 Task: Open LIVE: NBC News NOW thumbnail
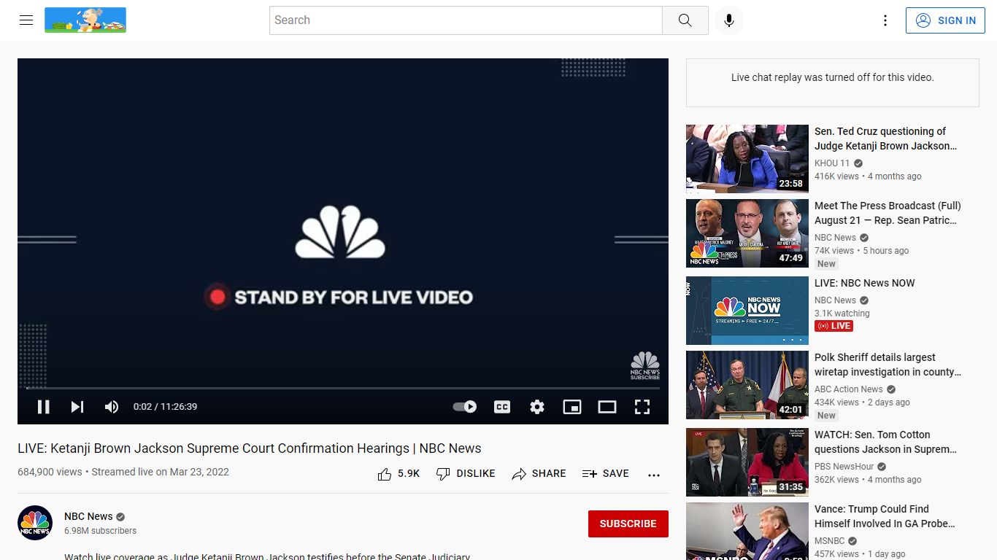pos(747,310)
